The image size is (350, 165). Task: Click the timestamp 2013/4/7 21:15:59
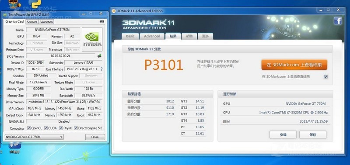point(314,122)
